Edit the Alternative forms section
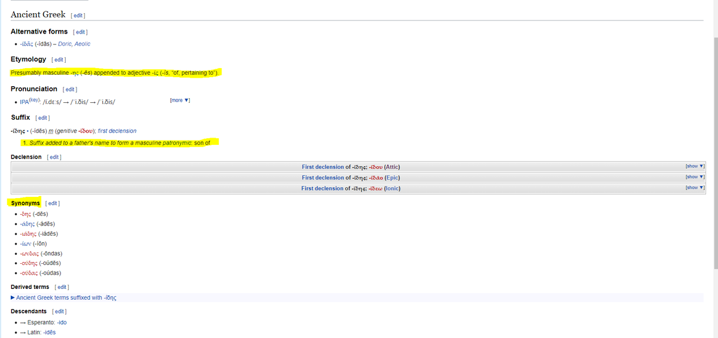The image size is (718, 338). click(x=81, y=32)
